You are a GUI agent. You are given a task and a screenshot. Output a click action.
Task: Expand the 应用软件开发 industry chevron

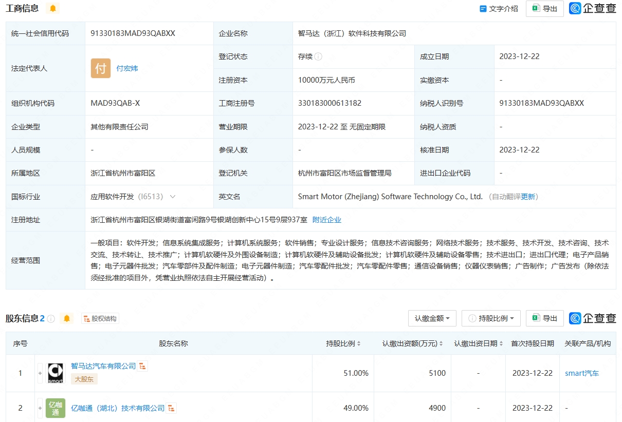point(173,197)
